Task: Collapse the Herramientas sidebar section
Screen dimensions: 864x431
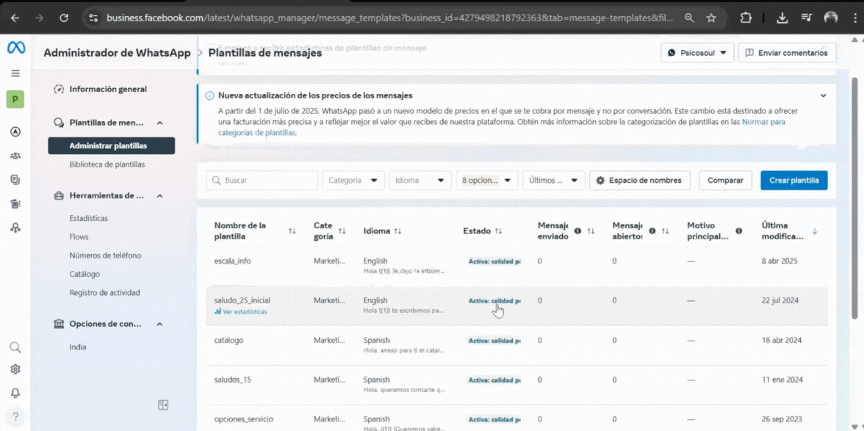Action: click(x=160, y=195)
